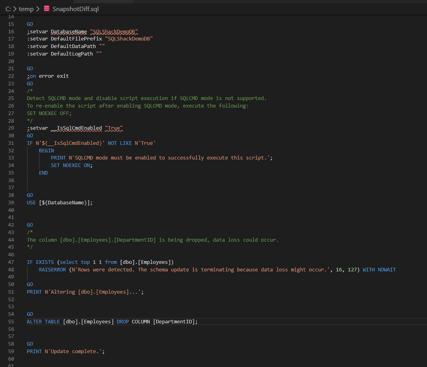Click the BEGIN keyword on line 32
The image size is (427, 367).
(x=46, y=150)
